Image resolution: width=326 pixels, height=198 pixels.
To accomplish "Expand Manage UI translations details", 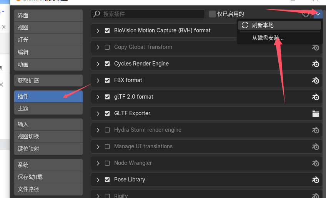I will [x=98, y=147].
